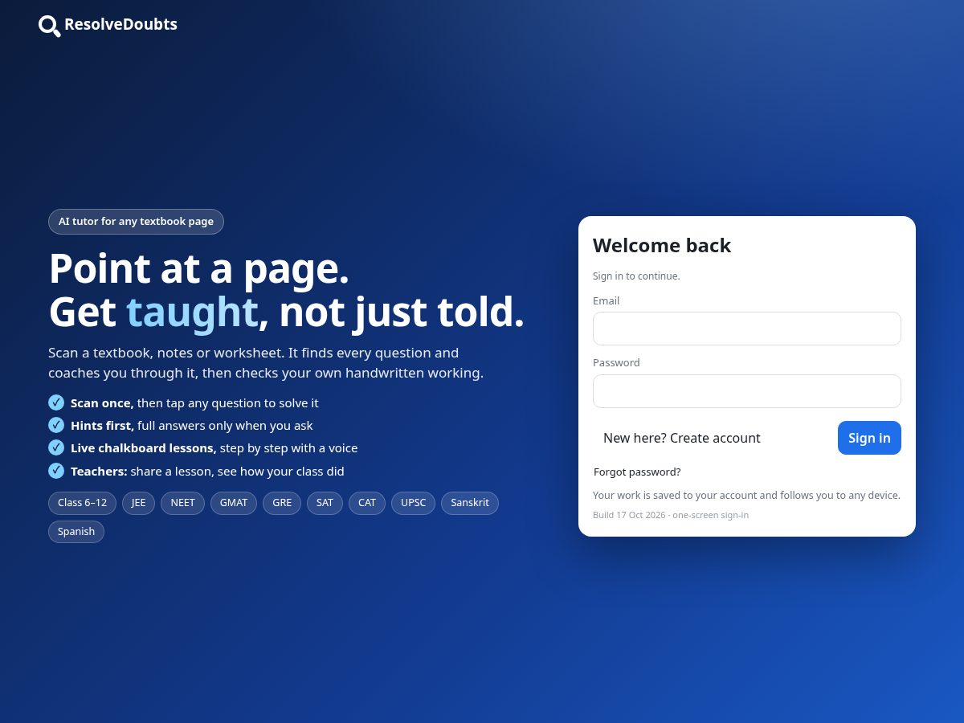Click the Welcome back heading

[662, 246]
